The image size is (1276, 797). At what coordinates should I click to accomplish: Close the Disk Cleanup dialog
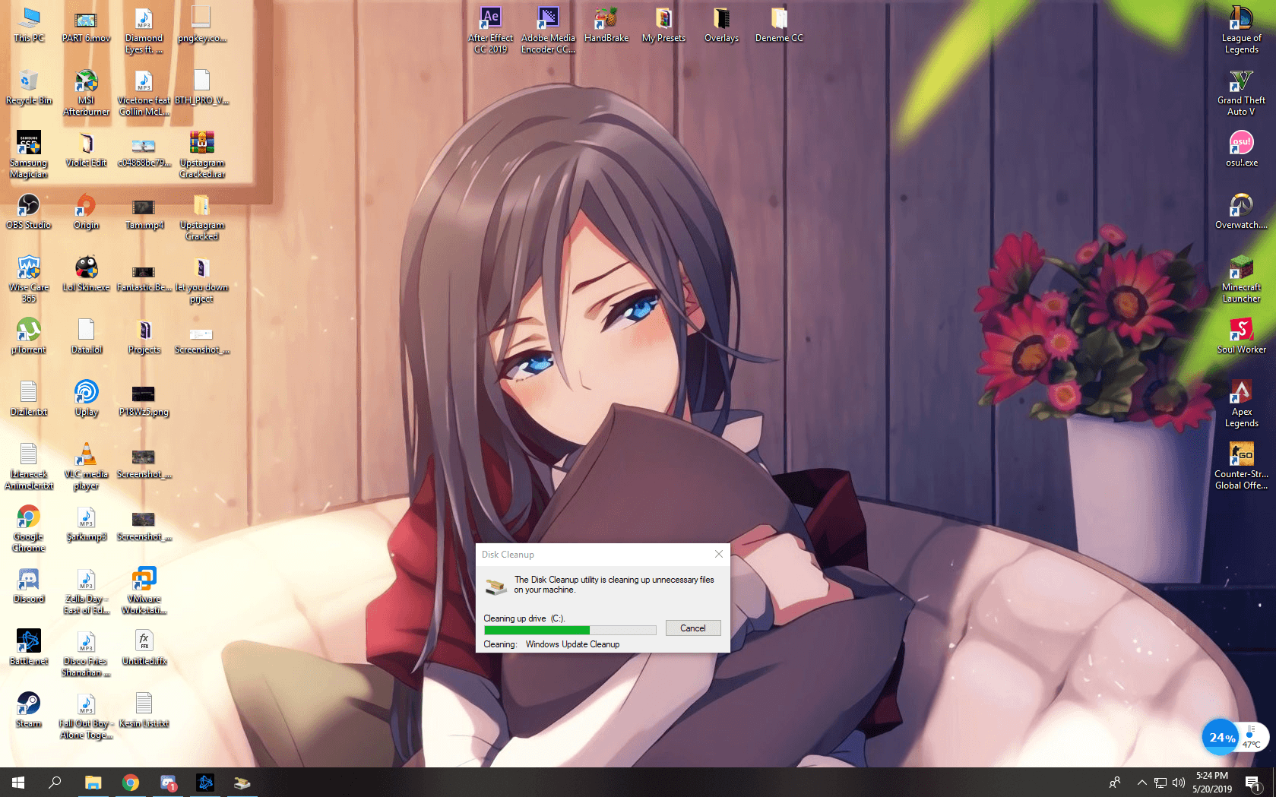(x=719, y=554)
